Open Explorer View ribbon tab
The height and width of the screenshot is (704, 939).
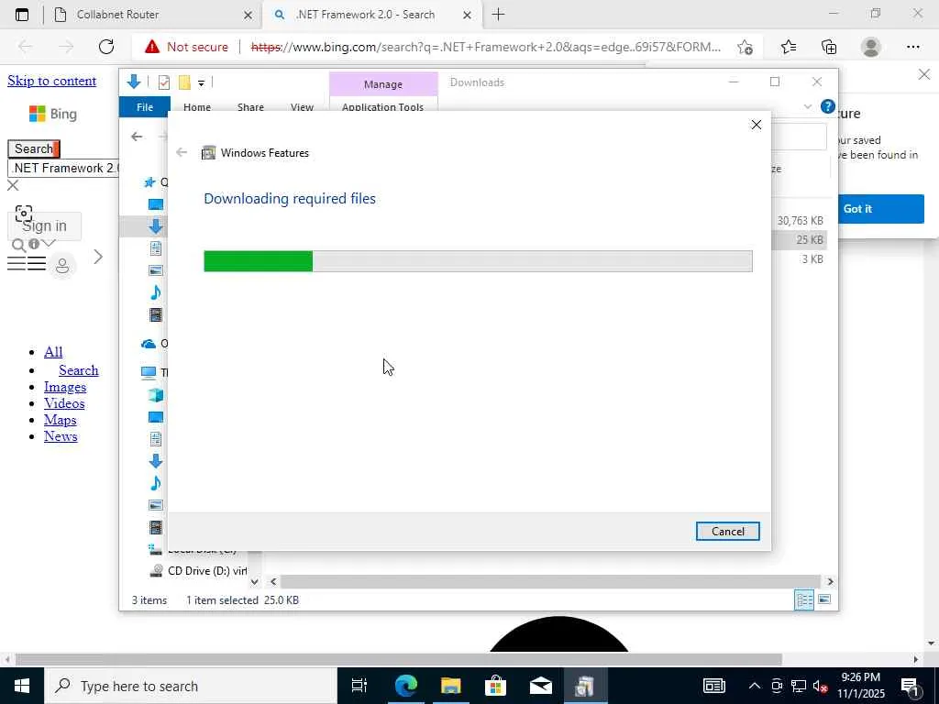(302, 107)
